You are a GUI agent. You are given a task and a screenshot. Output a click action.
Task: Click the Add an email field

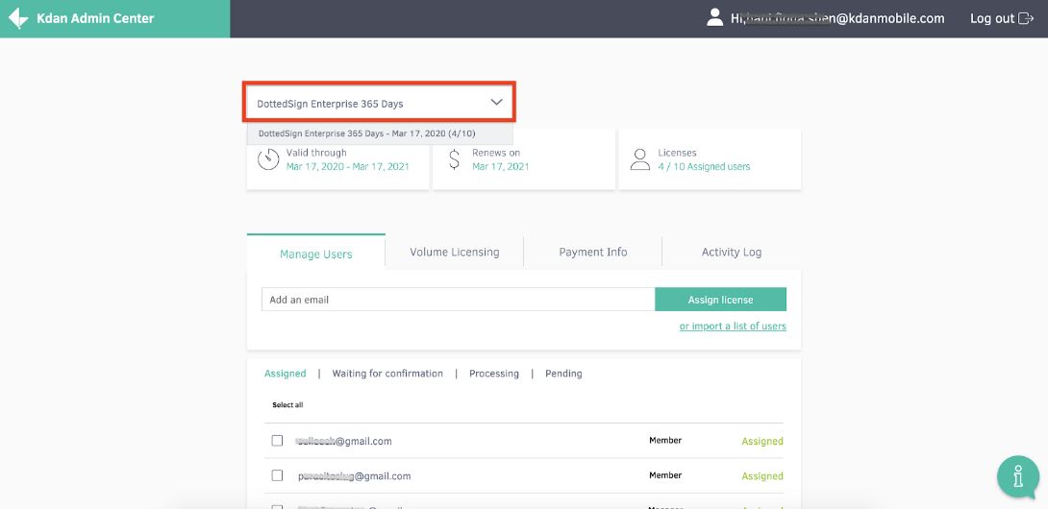coord(458,300)
